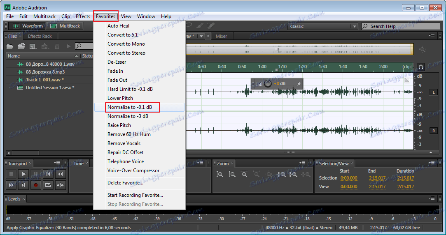Click the trash icon in Files panel
This screenshot has height=235, width=446.
pyautogui.click(x=57, y=46)
